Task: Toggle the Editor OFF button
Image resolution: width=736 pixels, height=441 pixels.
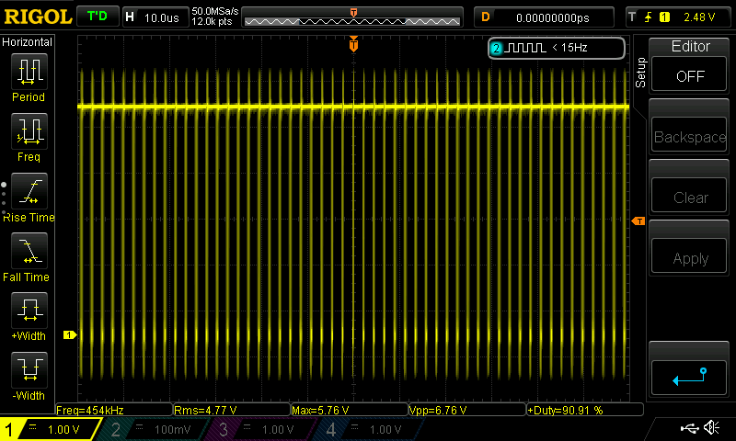Action: click(689, 75)
